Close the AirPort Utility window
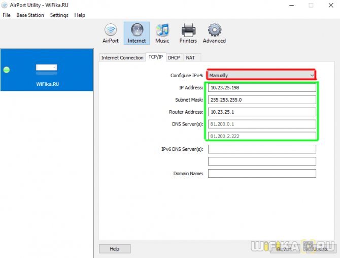Viewport: 340px width, 258px height. pyautogui.click(x=331, y=5)
